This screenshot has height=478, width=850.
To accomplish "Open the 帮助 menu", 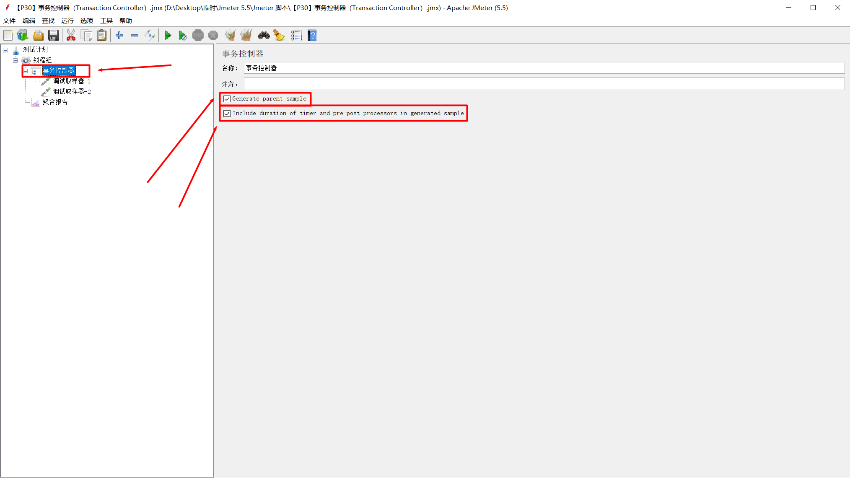I will click(x=126, y=21).
